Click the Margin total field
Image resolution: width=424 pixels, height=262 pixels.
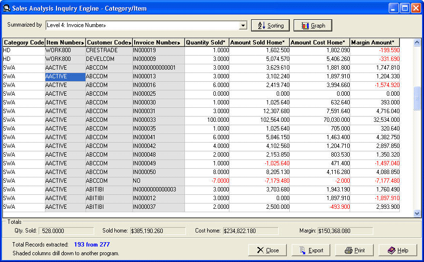click(x=345, y=231)
